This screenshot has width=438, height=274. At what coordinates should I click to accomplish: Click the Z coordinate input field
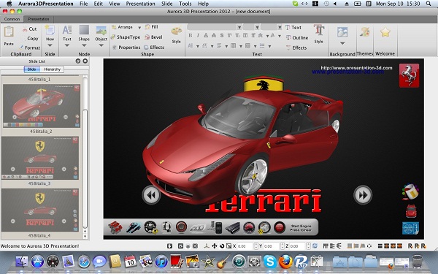tap(298, 246)
